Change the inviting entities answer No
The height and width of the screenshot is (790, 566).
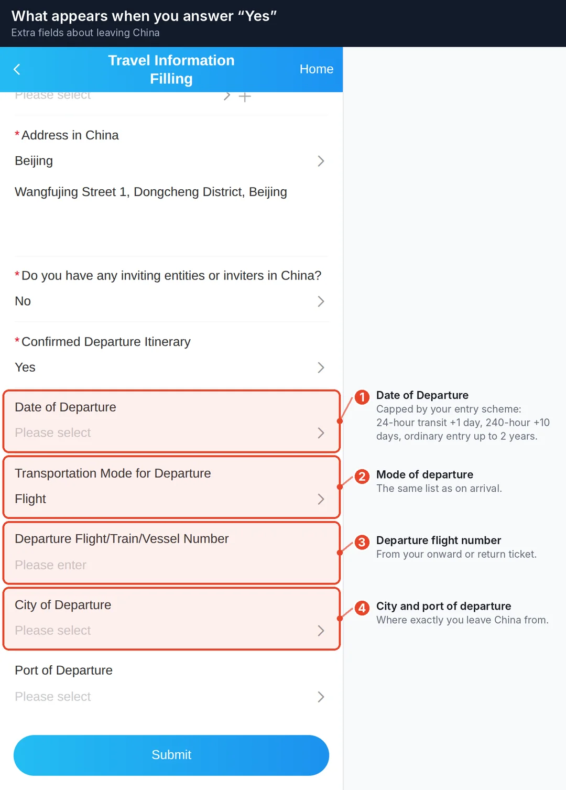click(x=171, y=301)
